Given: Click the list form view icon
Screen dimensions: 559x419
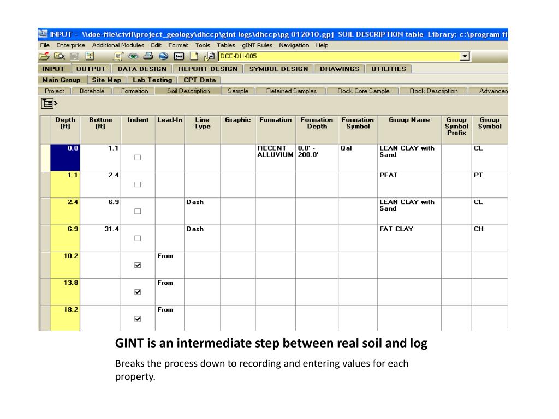Looking at the screenshot, I should (179, 56).
